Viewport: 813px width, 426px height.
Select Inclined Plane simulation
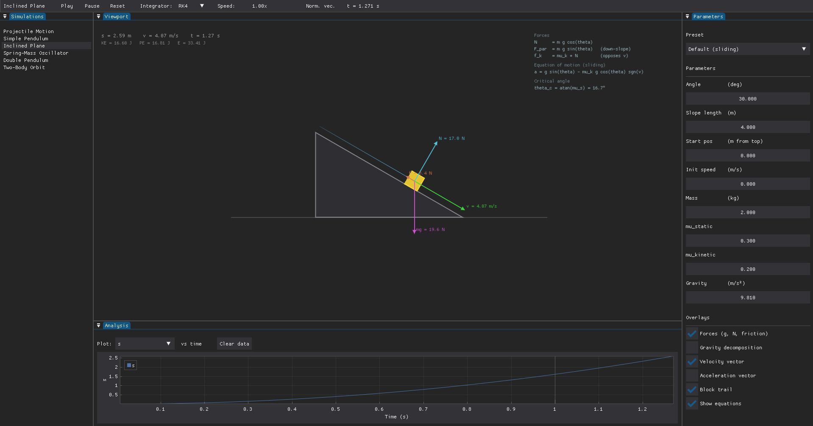(46, 46)
